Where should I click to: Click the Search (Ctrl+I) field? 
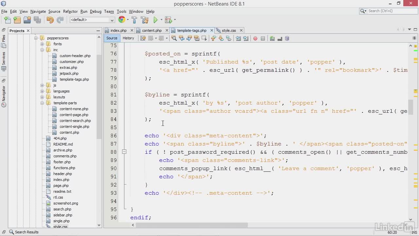pyautogui.click(x=388, y=11)
